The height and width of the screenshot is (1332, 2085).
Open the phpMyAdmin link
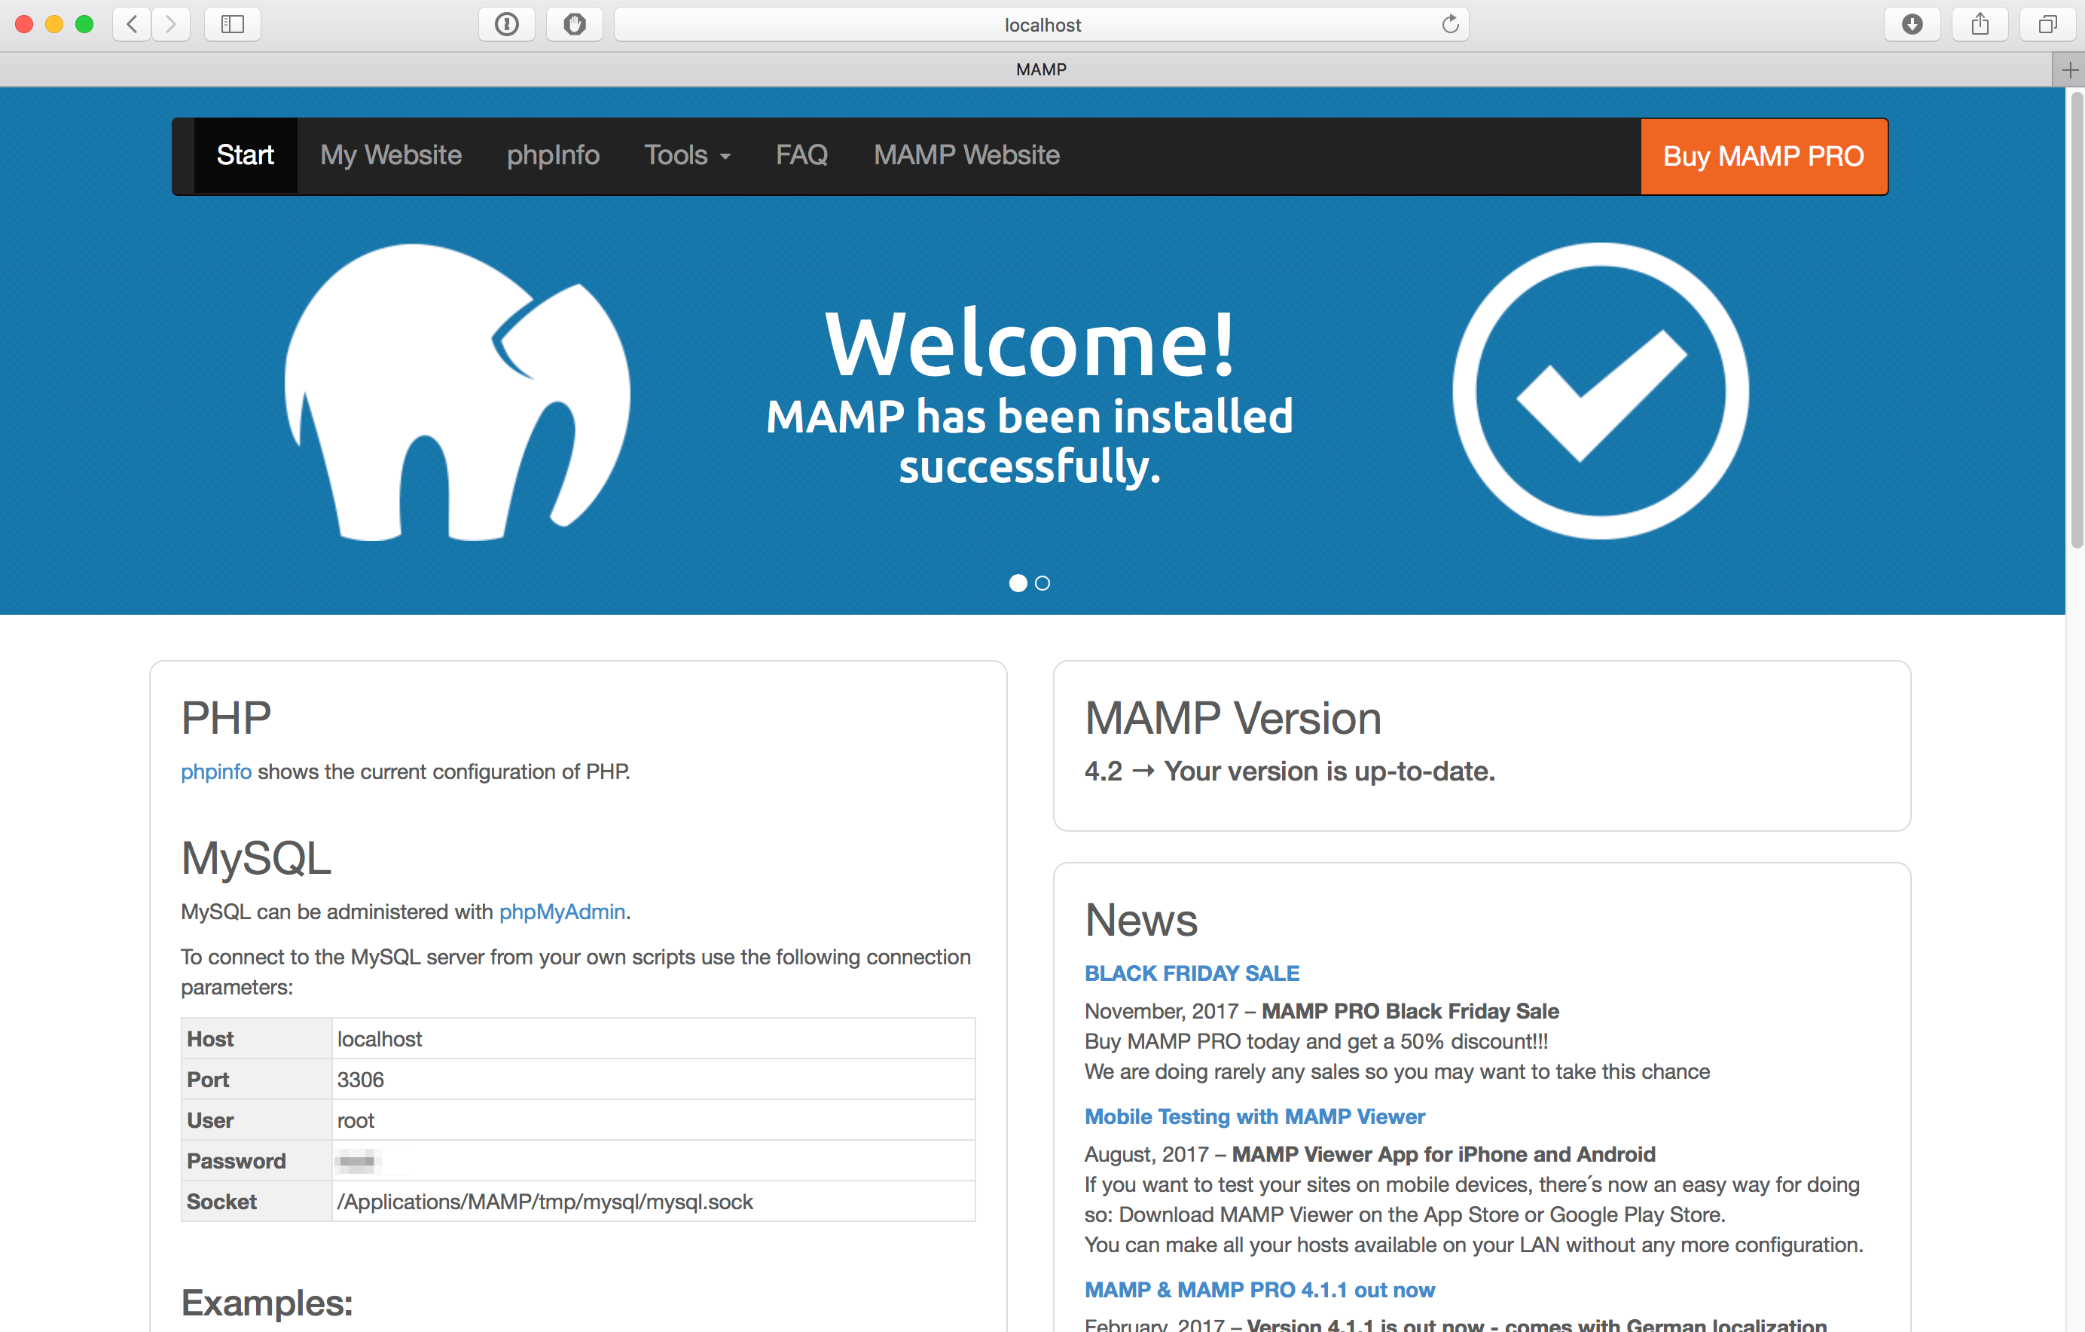click(x=562, y=911)
